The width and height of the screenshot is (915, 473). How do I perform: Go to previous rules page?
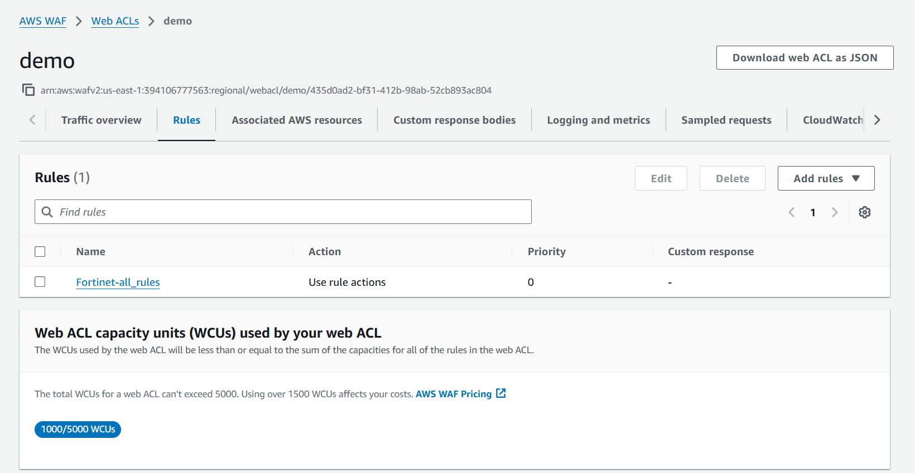click(x=791, y=212)
